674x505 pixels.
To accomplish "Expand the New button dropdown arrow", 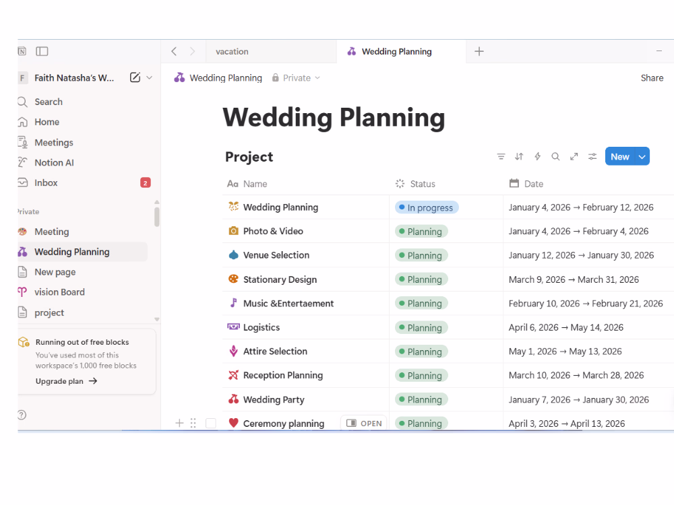I will [x=642, y=157].
